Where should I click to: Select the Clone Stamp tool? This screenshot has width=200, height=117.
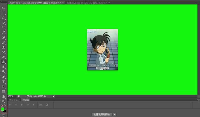coord(3,47)
